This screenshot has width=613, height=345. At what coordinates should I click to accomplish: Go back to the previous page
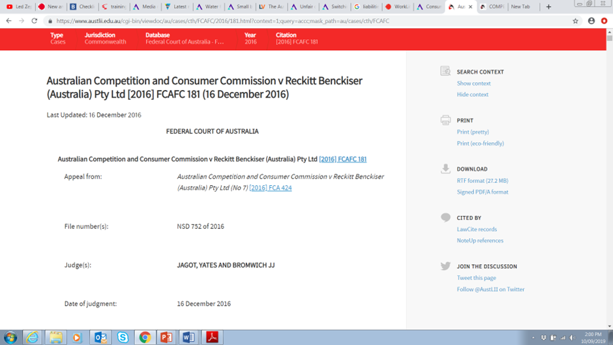[8, 21]
